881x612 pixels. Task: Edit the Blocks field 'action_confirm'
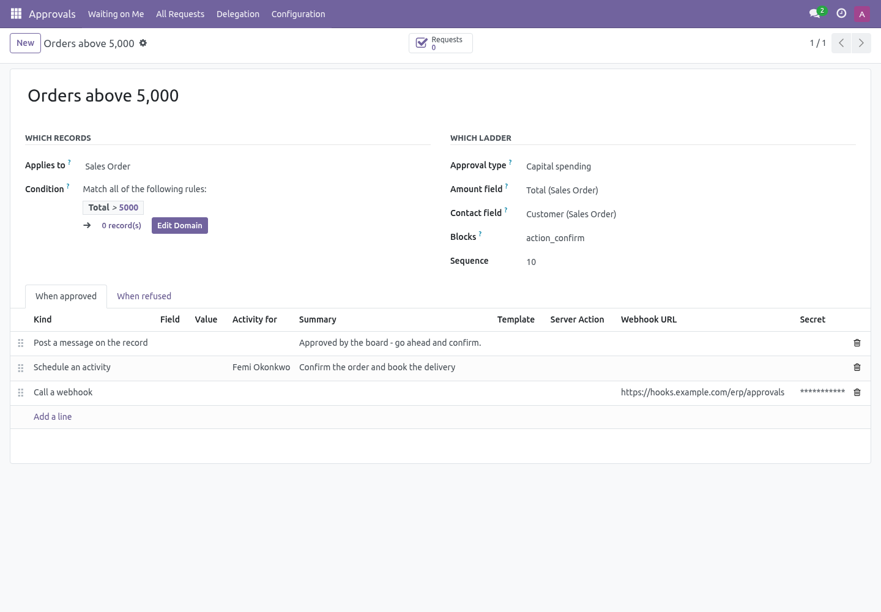(x=690, y=238)
